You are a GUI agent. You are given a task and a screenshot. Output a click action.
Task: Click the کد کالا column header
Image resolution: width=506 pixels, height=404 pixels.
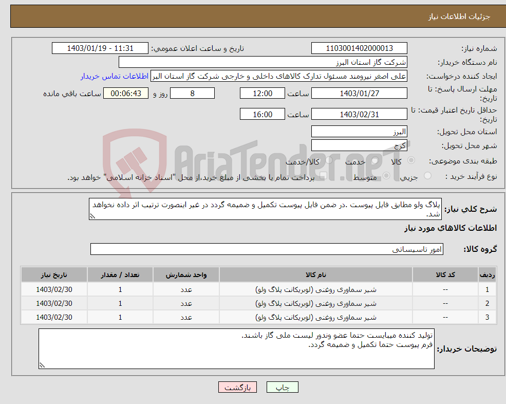pyautogui.click(x=445, y=275)
